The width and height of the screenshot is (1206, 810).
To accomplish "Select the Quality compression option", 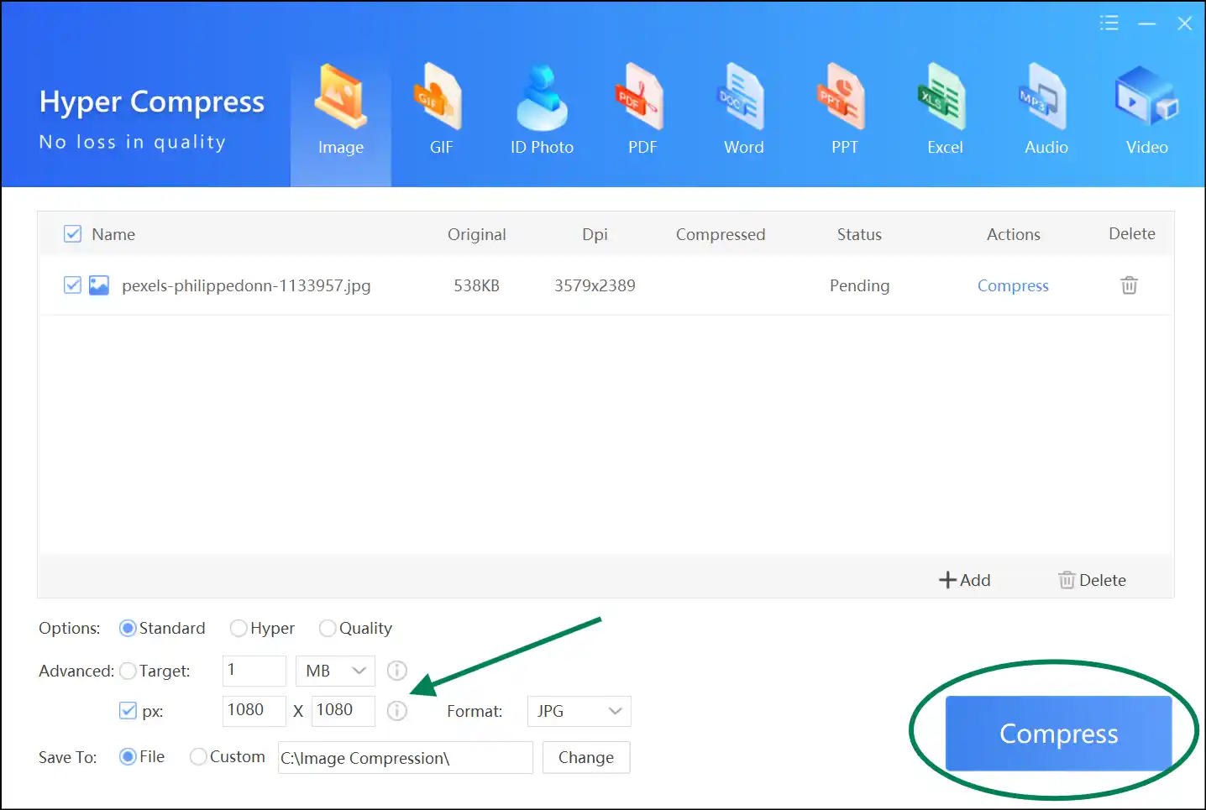I will [x=355, y=628].
